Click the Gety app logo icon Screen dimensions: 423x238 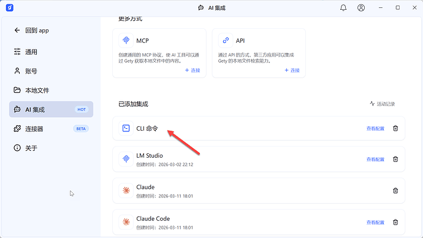pos(10,7)
